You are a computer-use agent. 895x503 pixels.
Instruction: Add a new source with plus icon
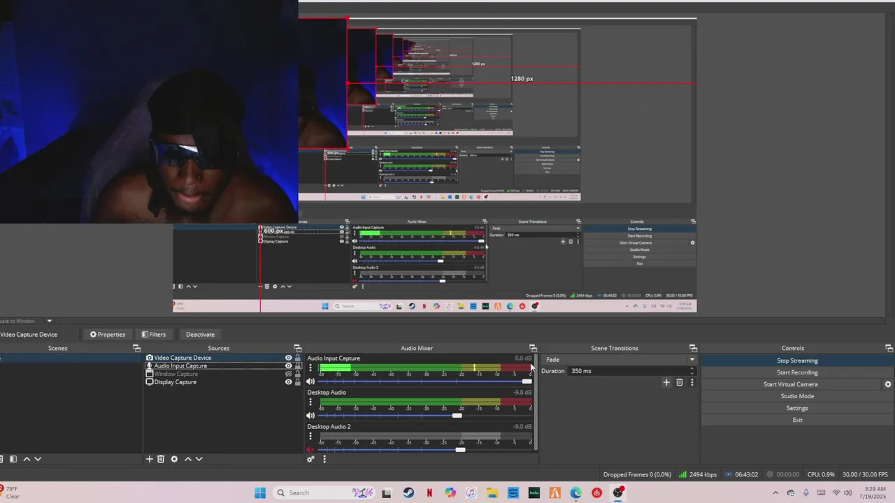149,459
